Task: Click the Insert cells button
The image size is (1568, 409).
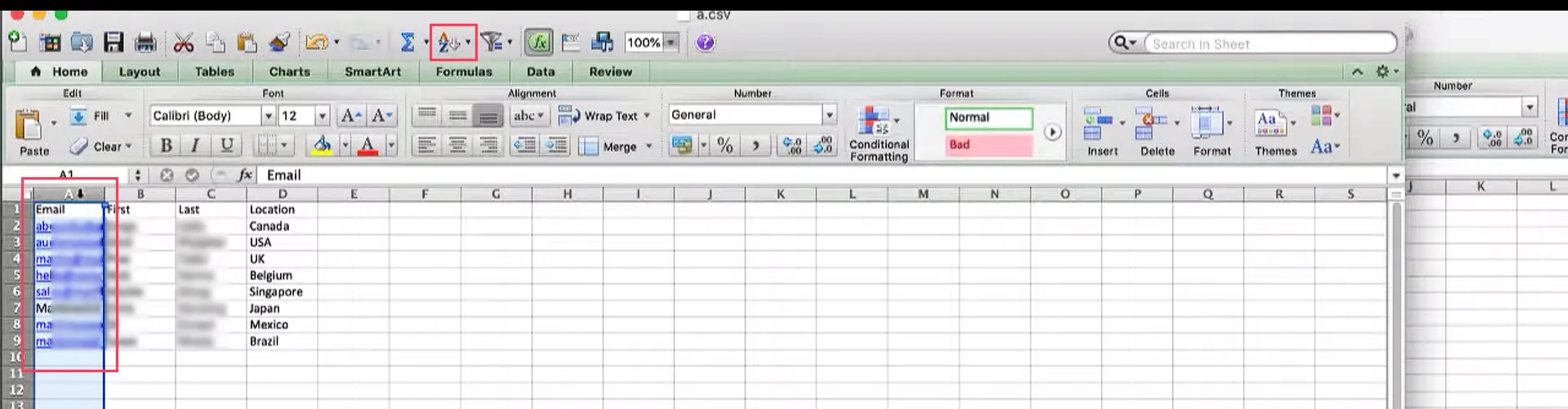Action: pos(1102,132)
